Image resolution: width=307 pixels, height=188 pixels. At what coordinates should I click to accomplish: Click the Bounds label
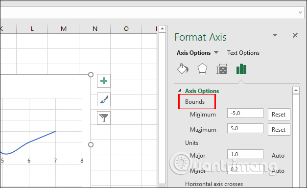(x=195, y=102)
